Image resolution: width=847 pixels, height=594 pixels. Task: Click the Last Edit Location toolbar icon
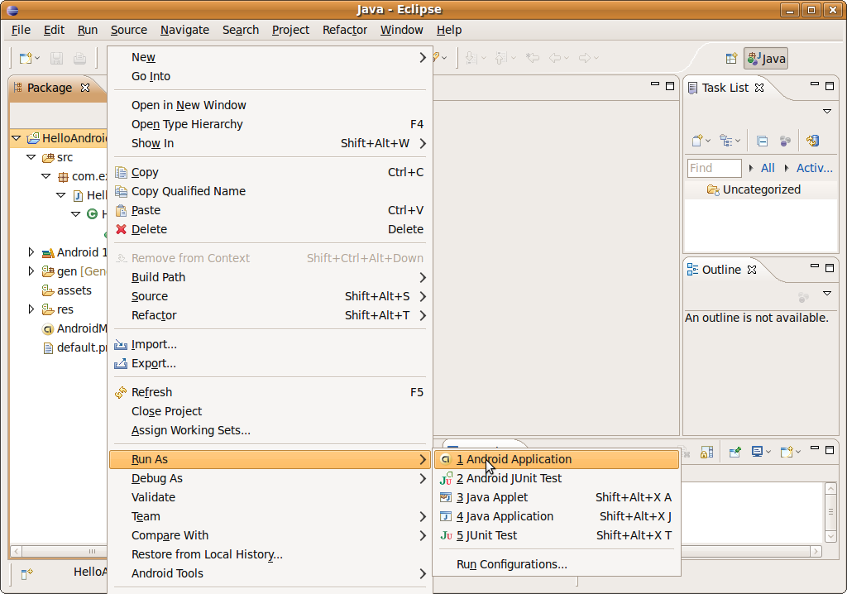tap(533, 57)
